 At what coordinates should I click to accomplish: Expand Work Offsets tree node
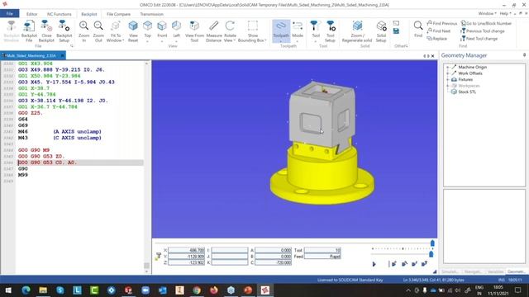[448, 73]
